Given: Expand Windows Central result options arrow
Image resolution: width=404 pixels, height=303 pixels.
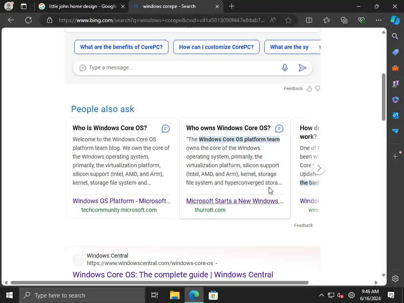Looking at the screenshot, I should pyautogui.click(x=217, y=264).
